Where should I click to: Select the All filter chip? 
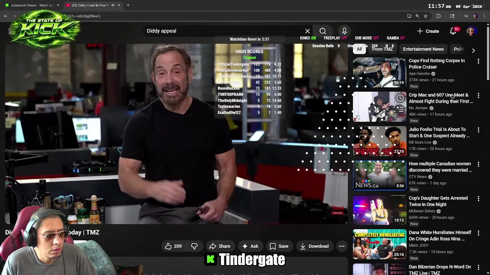[x=359, y=49]
